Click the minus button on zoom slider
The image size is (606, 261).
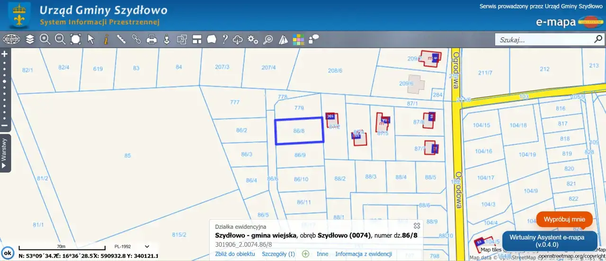coord(5,126)
